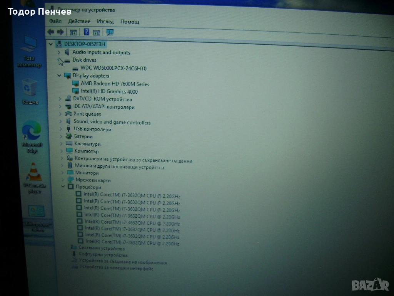Screen dimensions: 394x296
Task: Collapse the Display adapters category
Action: pyautogui.click(x=59, y=76)
